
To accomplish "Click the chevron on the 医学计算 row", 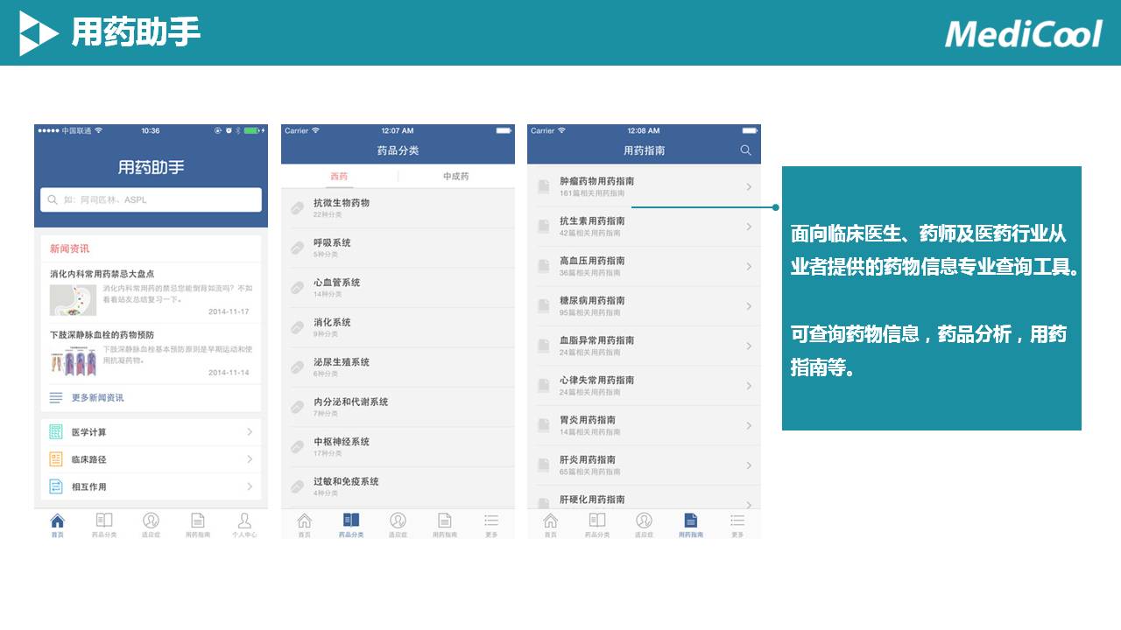I will pos(250,432).
